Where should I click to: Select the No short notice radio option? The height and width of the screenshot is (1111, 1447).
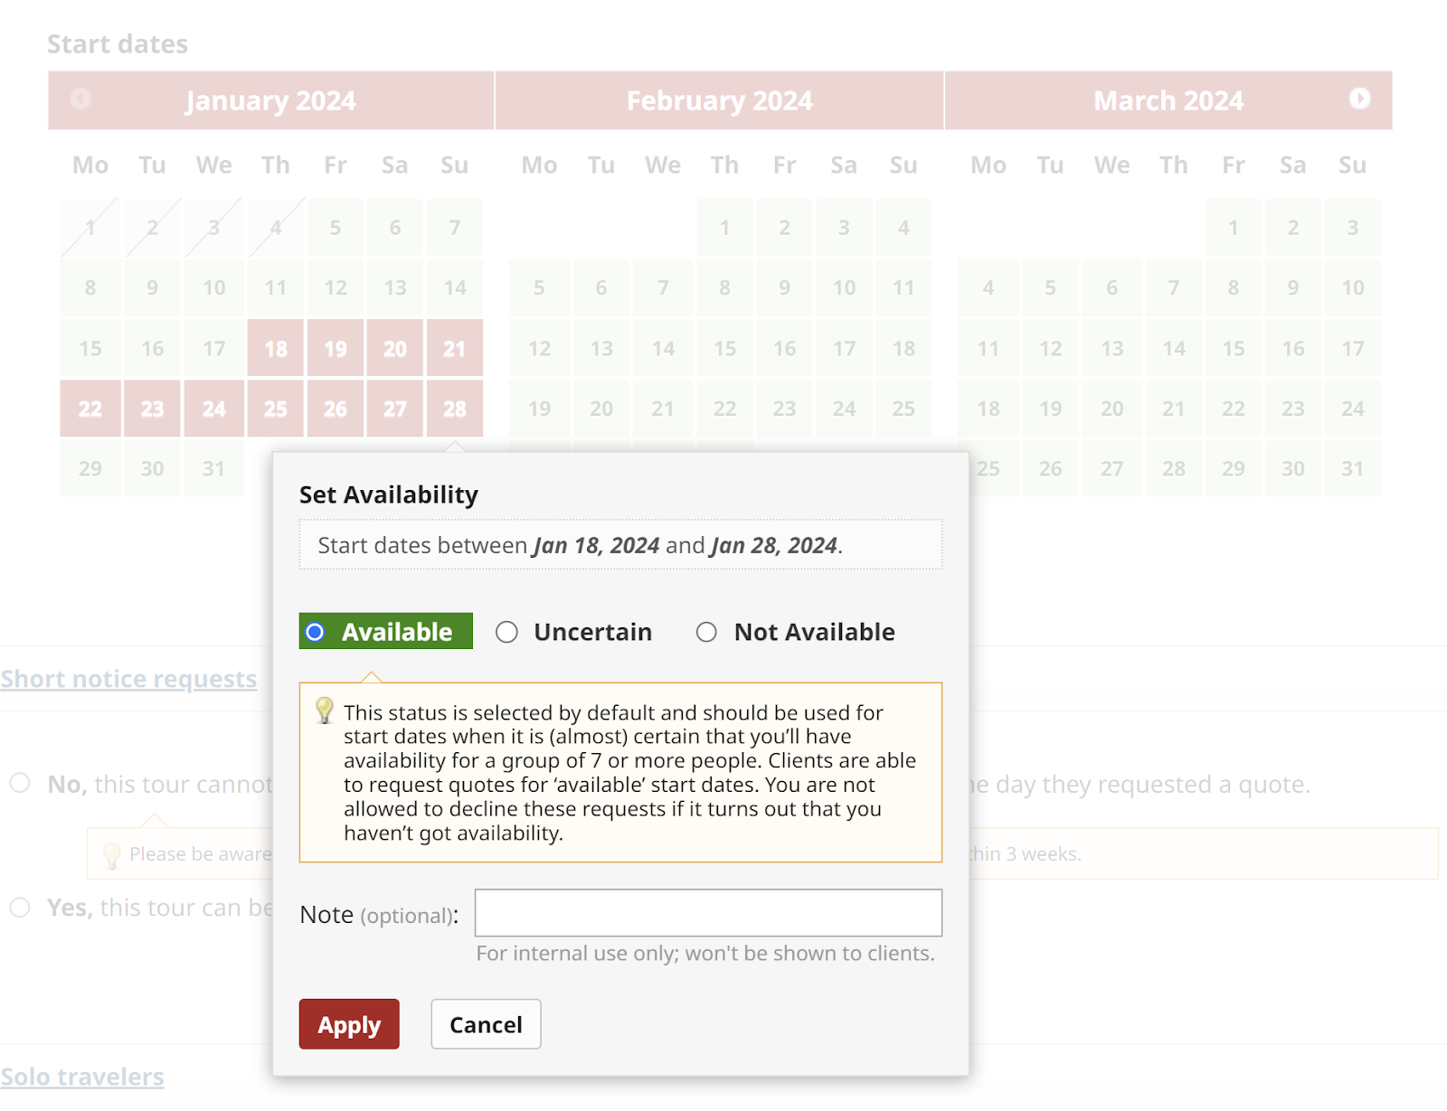pos(20,783)
